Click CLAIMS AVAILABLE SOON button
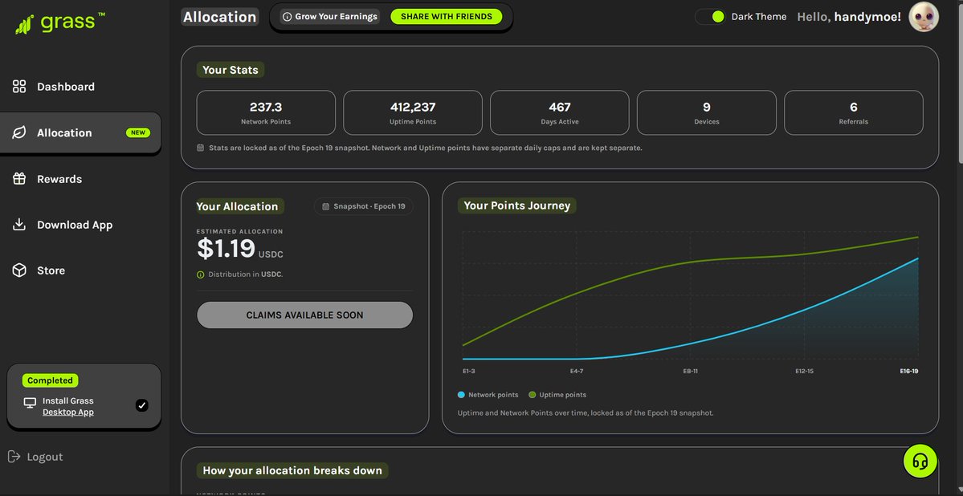This screenshot has height=496, width=963. (x=304, y=315)
